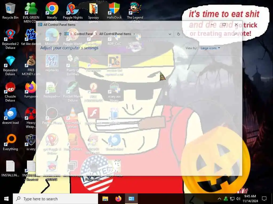The height and width of the screenshot is (204, 273).
Task: Maximize the All Control Panel Items window
Action: (x=224, y=24)
